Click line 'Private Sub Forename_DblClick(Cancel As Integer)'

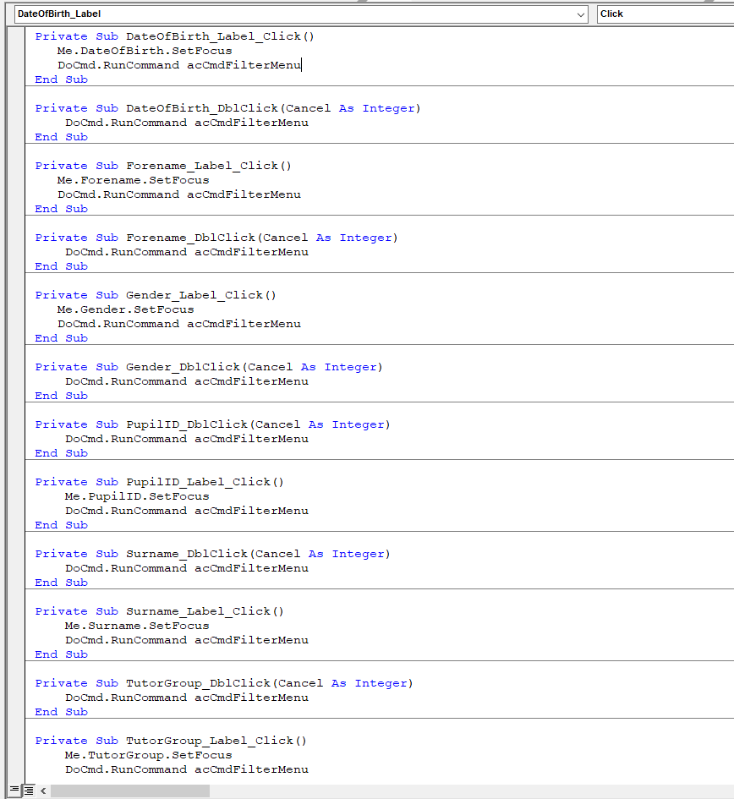pyautogui.click(x=216, y=238)
